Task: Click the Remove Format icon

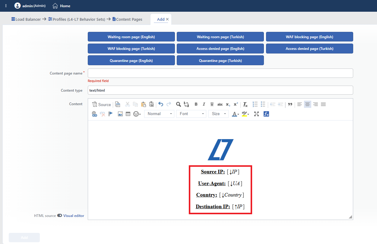Action: point(246,104)
